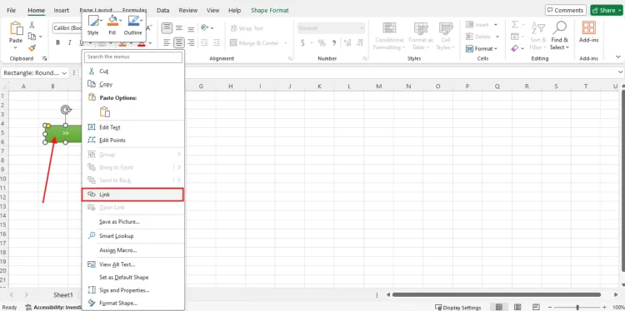Viewport: 625px width, 311px height.
Task: Click the Decrease Indent icon
Action: [204, 42]
